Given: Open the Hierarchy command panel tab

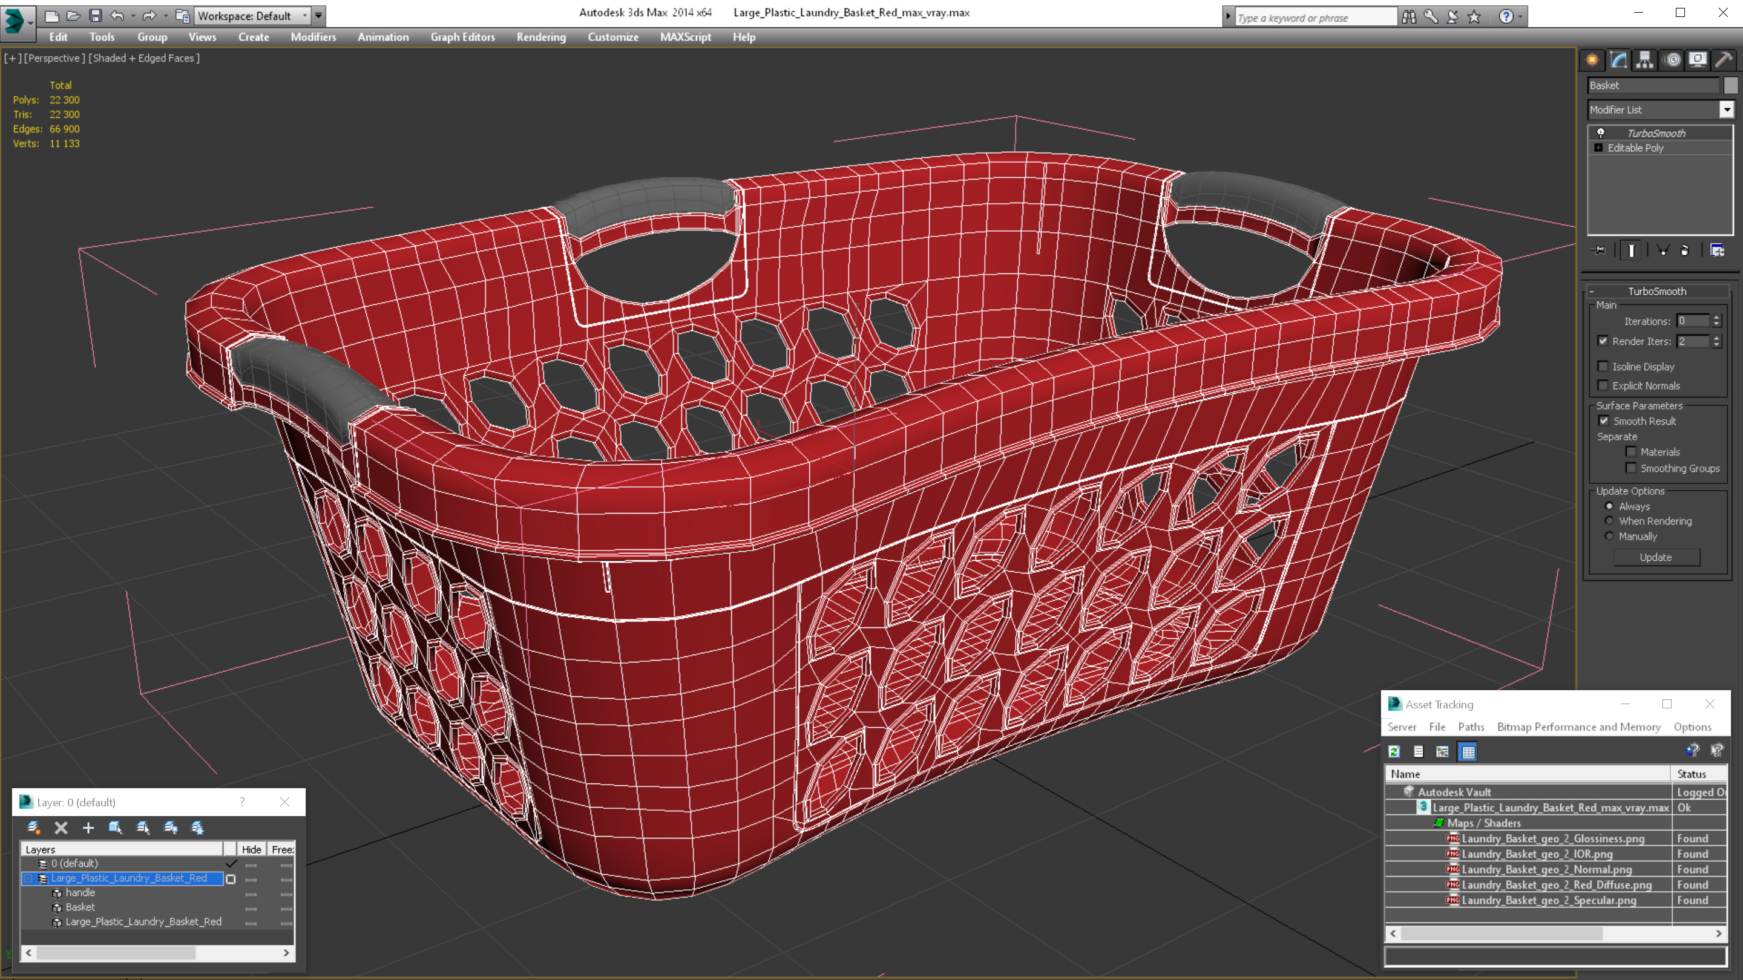Looking at the screenshot, I should click(1645, 60).
